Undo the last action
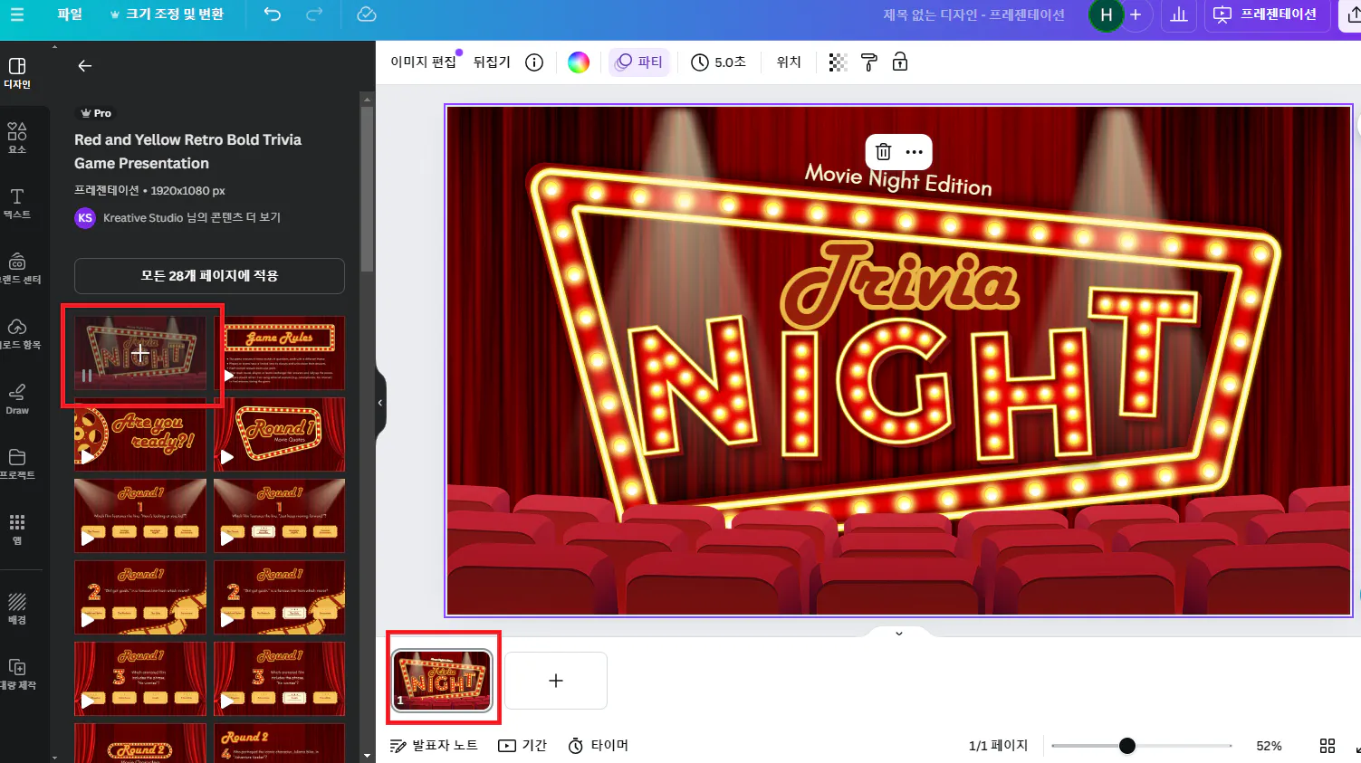This screenshot has height=763, width=1361. tap(273, 14)
